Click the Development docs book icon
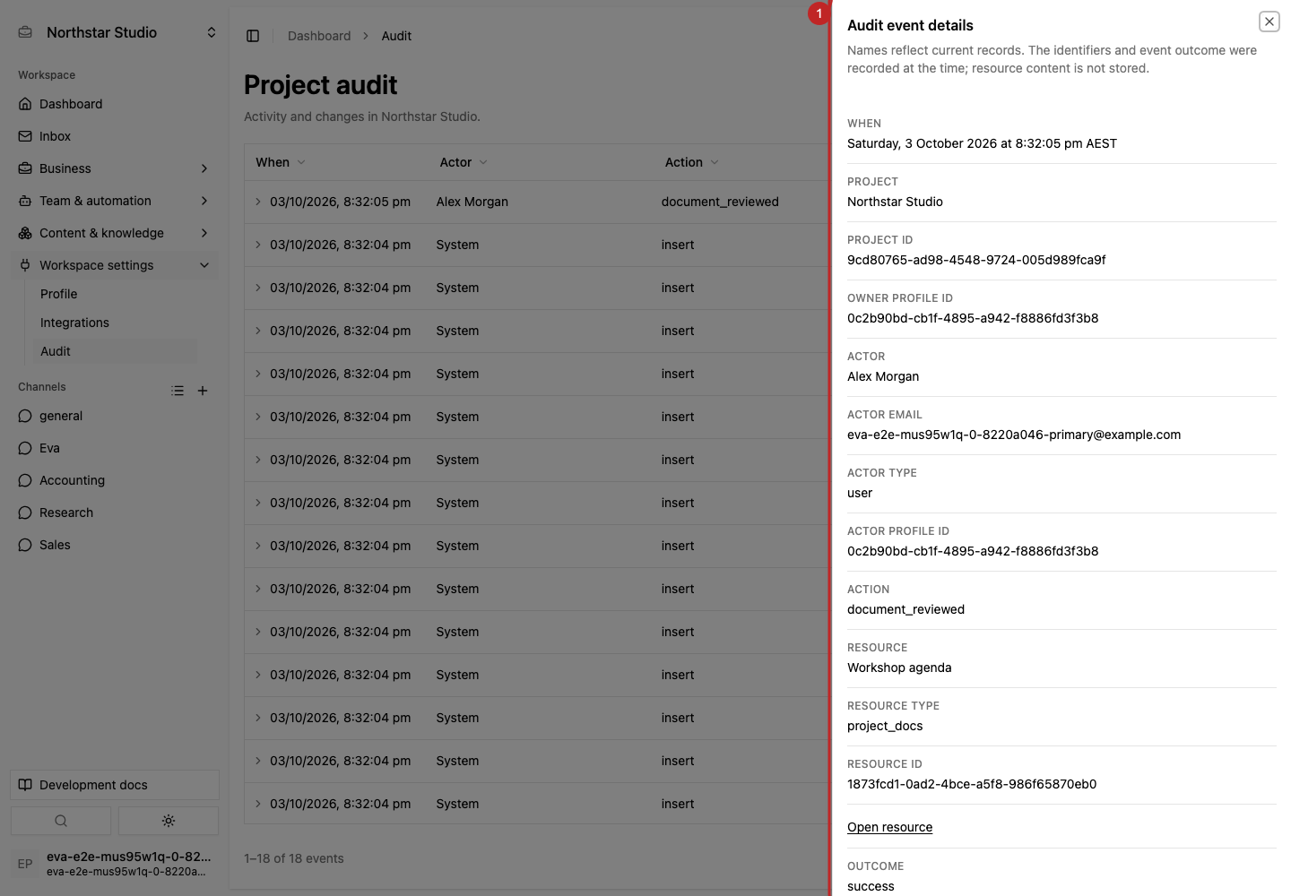The width and height of the screenshot is (1291, 896). point(25,785)
